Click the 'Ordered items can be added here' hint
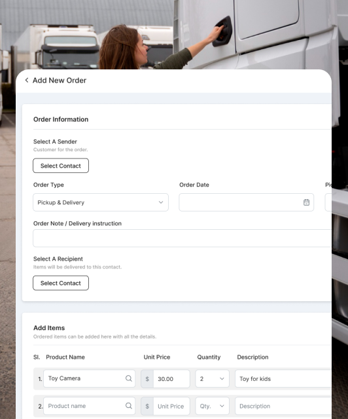 tap(95, 337)
